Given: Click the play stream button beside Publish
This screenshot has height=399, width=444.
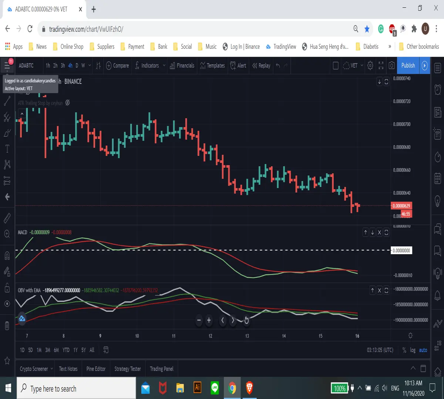Looking at the screenshot, I should pos(425,65).
